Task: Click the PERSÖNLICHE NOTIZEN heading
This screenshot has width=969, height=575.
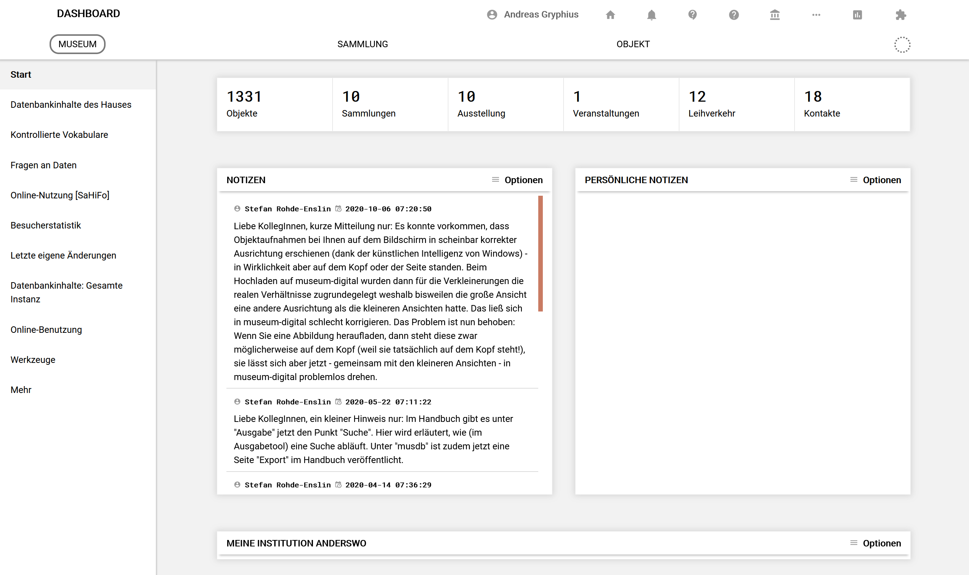Action: 636,180
